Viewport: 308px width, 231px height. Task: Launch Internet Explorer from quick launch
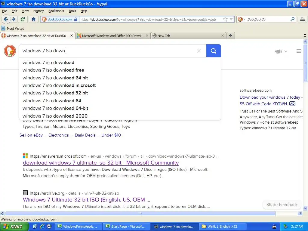click(42, 226)
